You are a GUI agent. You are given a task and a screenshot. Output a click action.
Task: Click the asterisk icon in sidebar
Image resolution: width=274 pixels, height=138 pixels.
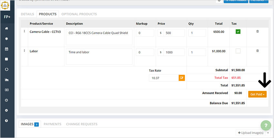click(x=6, y=39)
